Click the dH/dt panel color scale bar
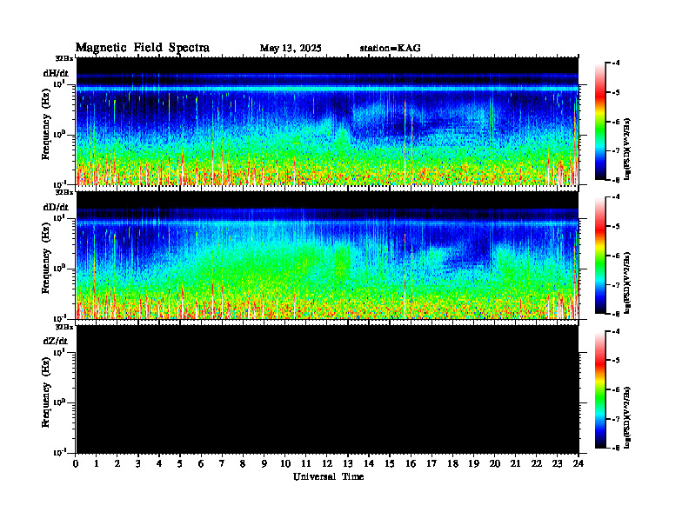Screen dimensions: 689x532 [599, 121]
